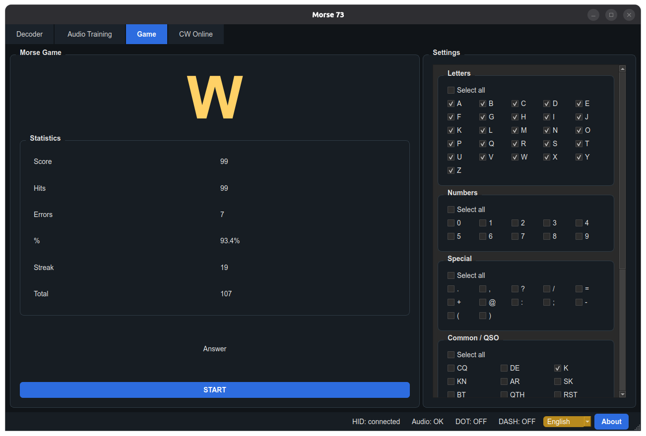
Task: Toggle Select all in Special group
Action: point(451,275)
